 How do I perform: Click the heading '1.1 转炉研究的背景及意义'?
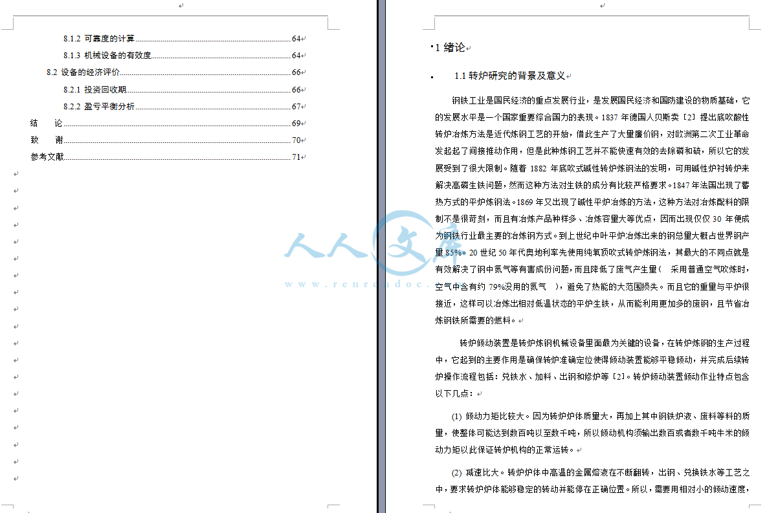[x=509, y=76]
